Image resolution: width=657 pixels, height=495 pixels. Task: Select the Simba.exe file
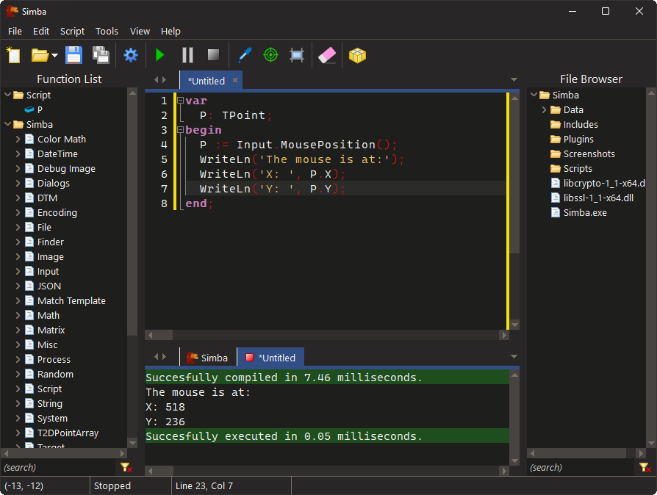pos(585,213)
